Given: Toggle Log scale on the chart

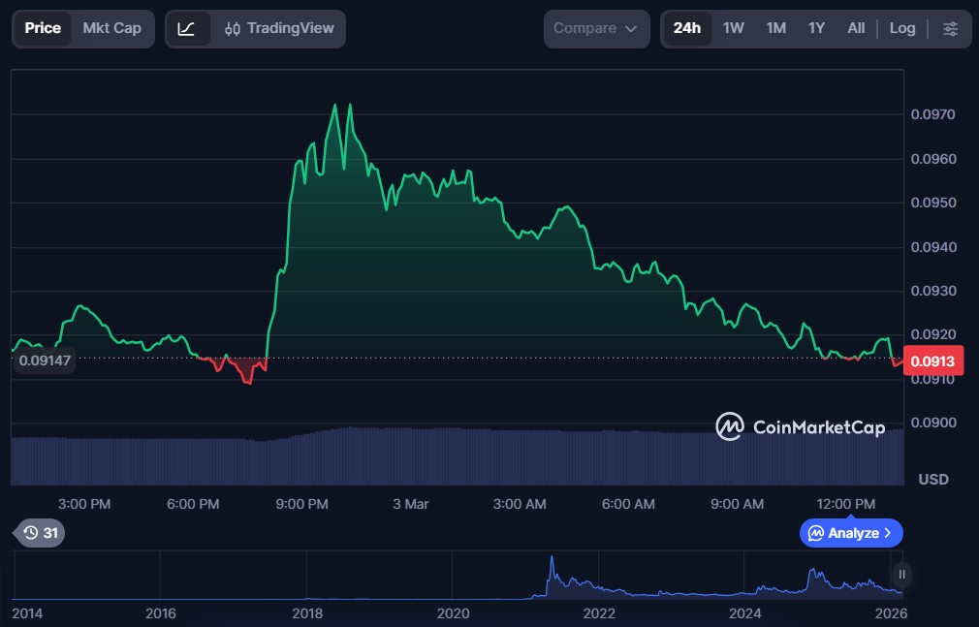Looking at the screenshot, I should tap(901, 28).
